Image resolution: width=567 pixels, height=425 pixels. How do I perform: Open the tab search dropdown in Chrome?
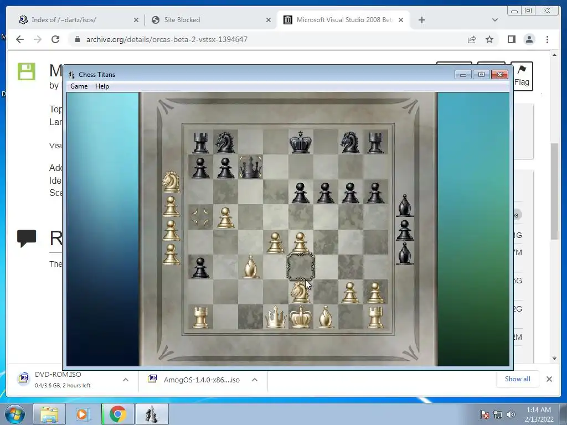click(494, 20)
